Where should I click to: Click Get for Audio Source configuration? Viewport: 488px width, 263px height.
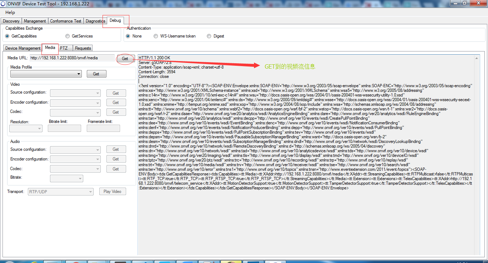click(x=116, y=149)
